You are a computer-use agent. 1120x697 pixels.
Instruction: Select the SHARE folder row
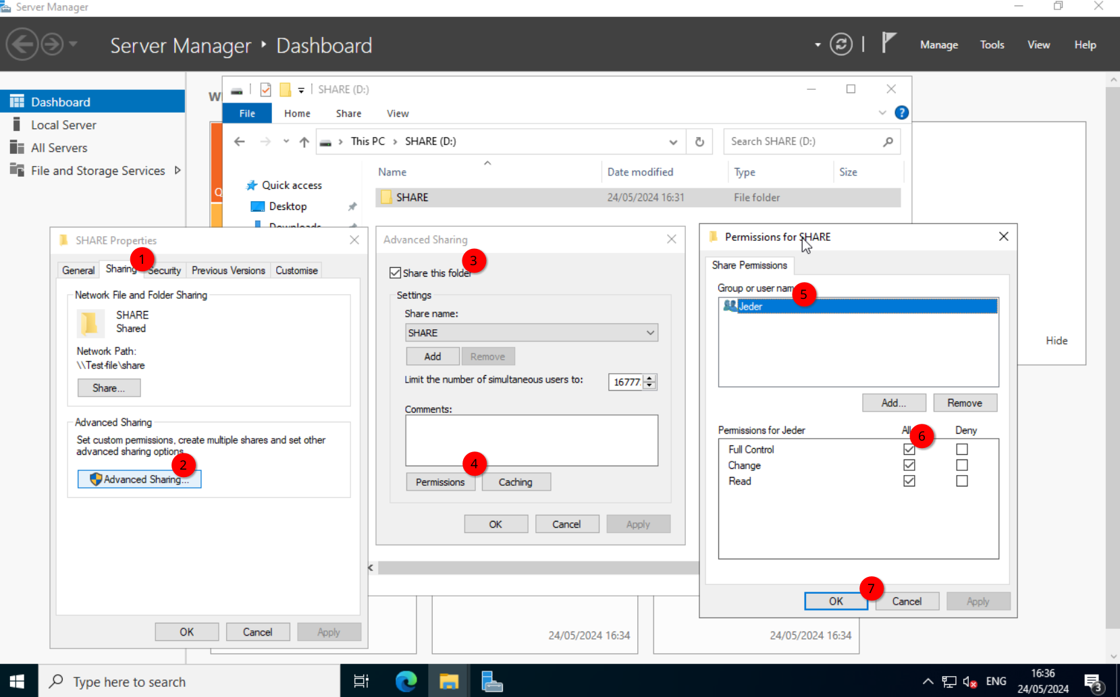[638, 198]
